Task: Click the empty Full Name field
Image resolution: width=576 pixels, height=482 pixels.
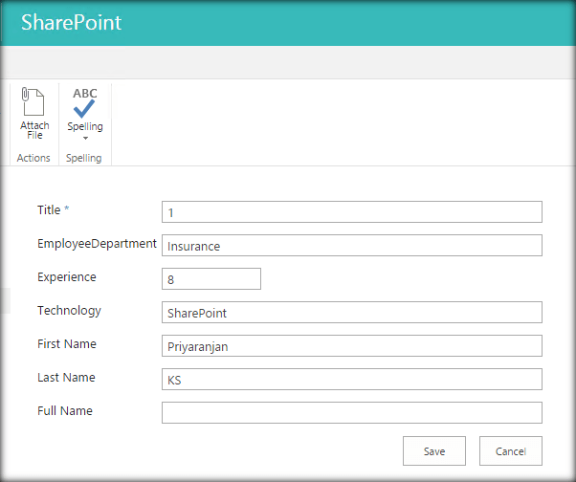Action: (351, 412)
